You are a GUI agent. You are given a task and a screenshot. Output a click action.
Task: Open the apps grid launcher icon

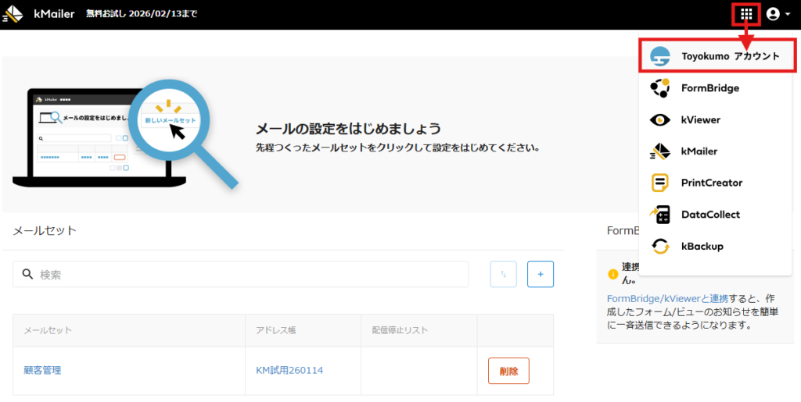point(746,14)
